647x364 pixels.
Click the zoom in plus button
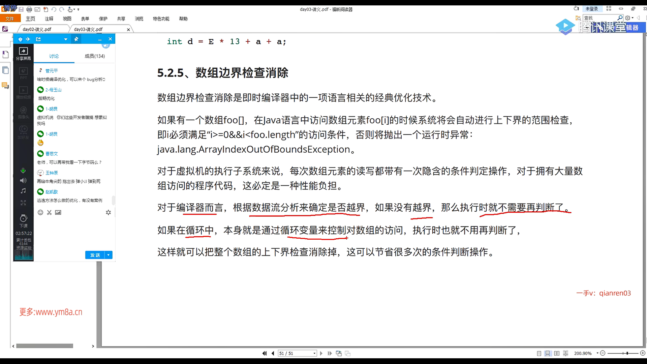(643, 353)
